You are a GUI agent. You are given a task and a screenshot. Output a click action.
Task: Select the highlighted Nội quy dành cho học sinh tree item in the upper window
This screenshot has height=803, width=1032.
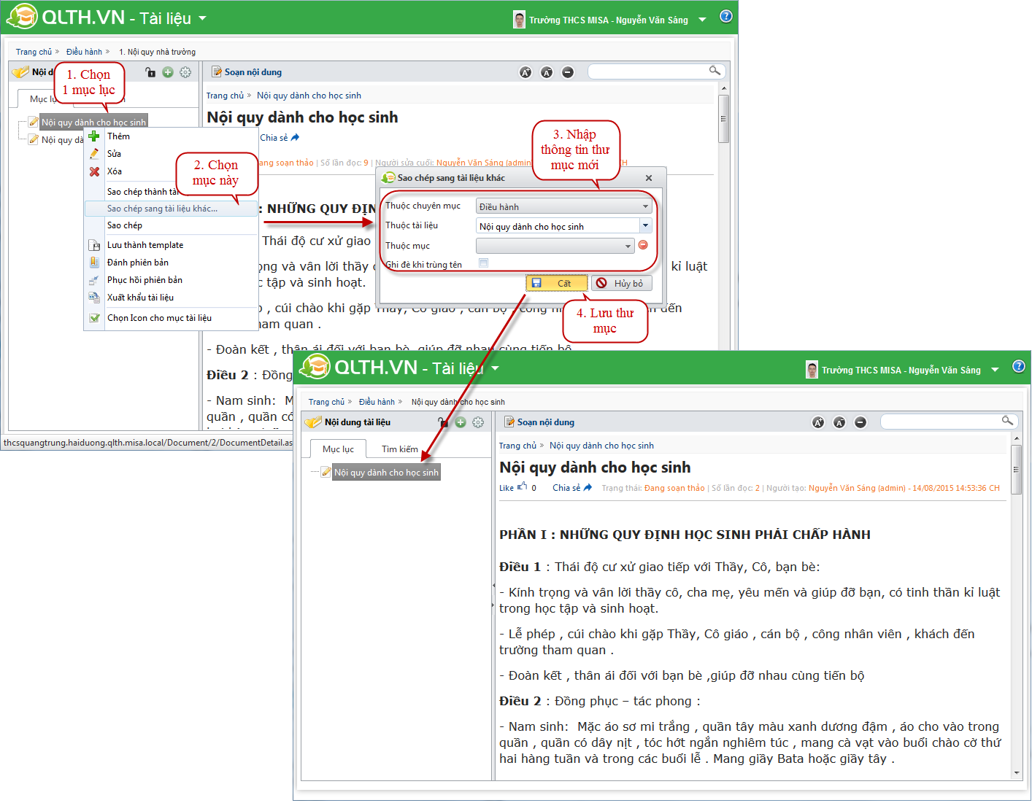click(93, 123)
